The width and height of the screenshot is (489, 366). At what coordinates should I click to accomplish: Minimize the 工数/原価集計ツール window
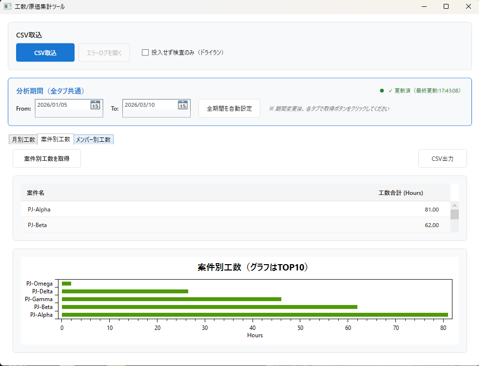point(424,6)
